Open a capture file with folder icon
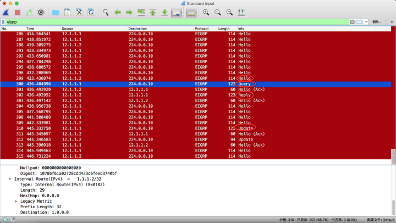 click(x=56, y=13)
